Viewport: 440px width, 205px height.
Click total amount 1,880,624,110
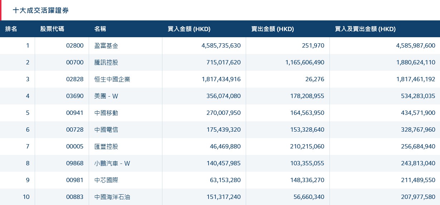[x=416, y=62]
